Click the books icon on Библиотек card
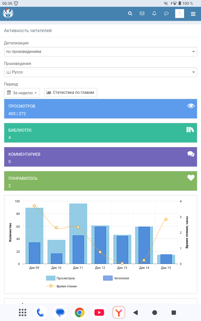 point(190,130)
